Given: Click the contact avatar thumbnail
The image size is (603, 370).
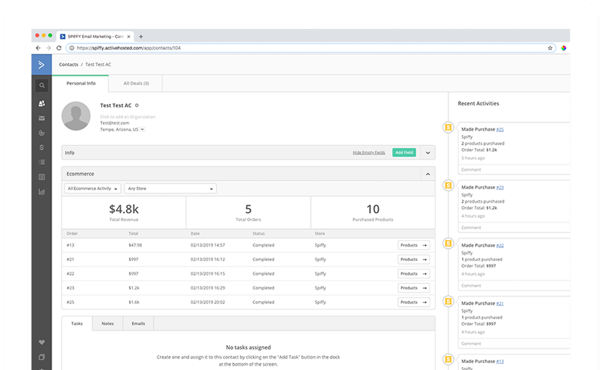Looking at the screenshot, I should tap(76, 116).
